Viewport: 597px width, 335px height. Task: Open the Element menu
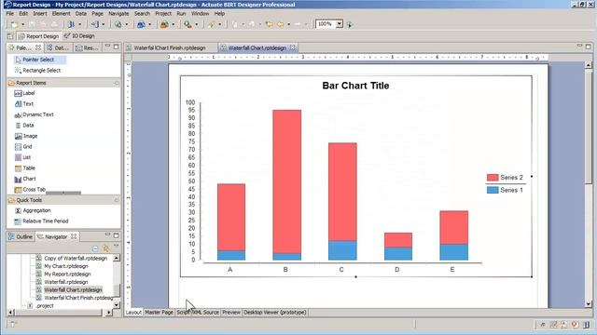61,14
